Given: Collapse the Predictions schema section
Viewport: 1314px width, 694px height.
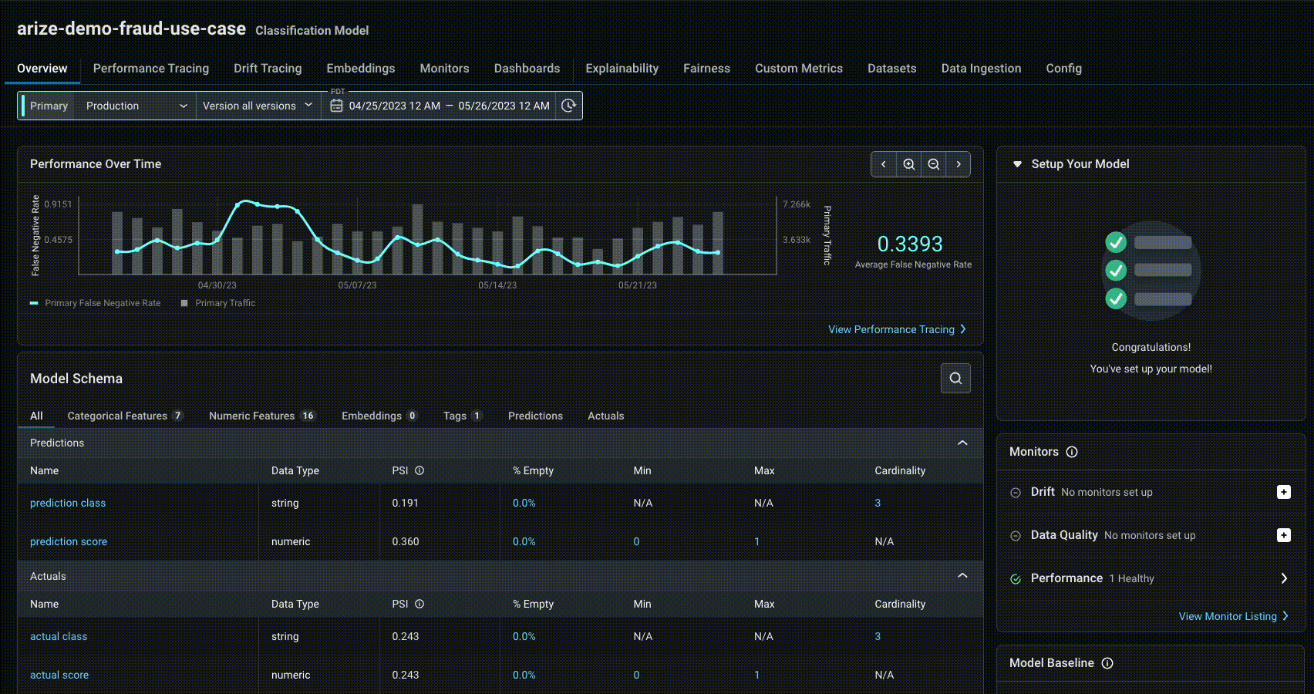Looking at the screenshot, I should tap(962, 443).
